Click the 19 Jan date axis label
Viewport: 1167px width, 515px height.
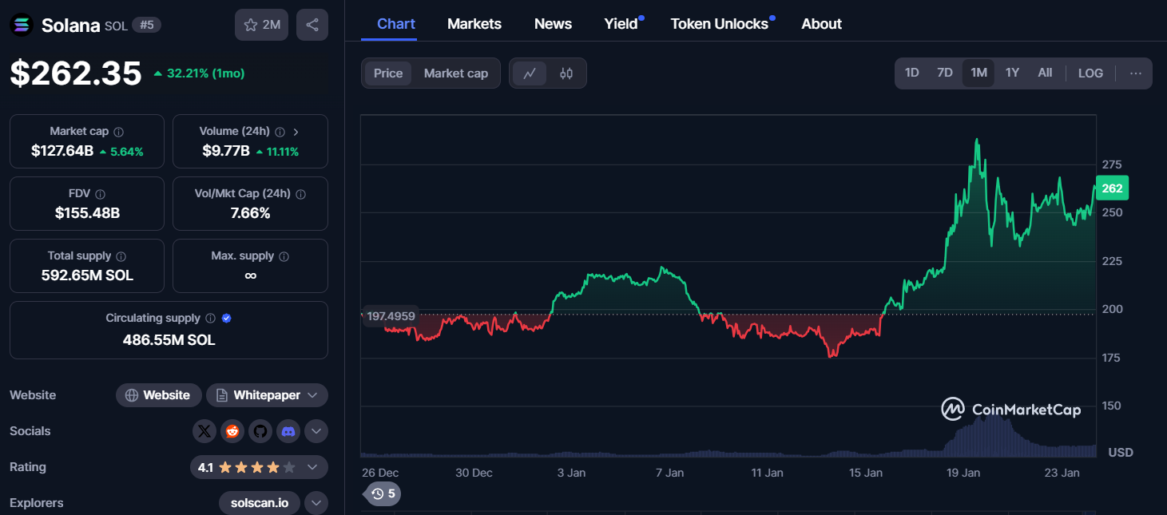point(963,473)
